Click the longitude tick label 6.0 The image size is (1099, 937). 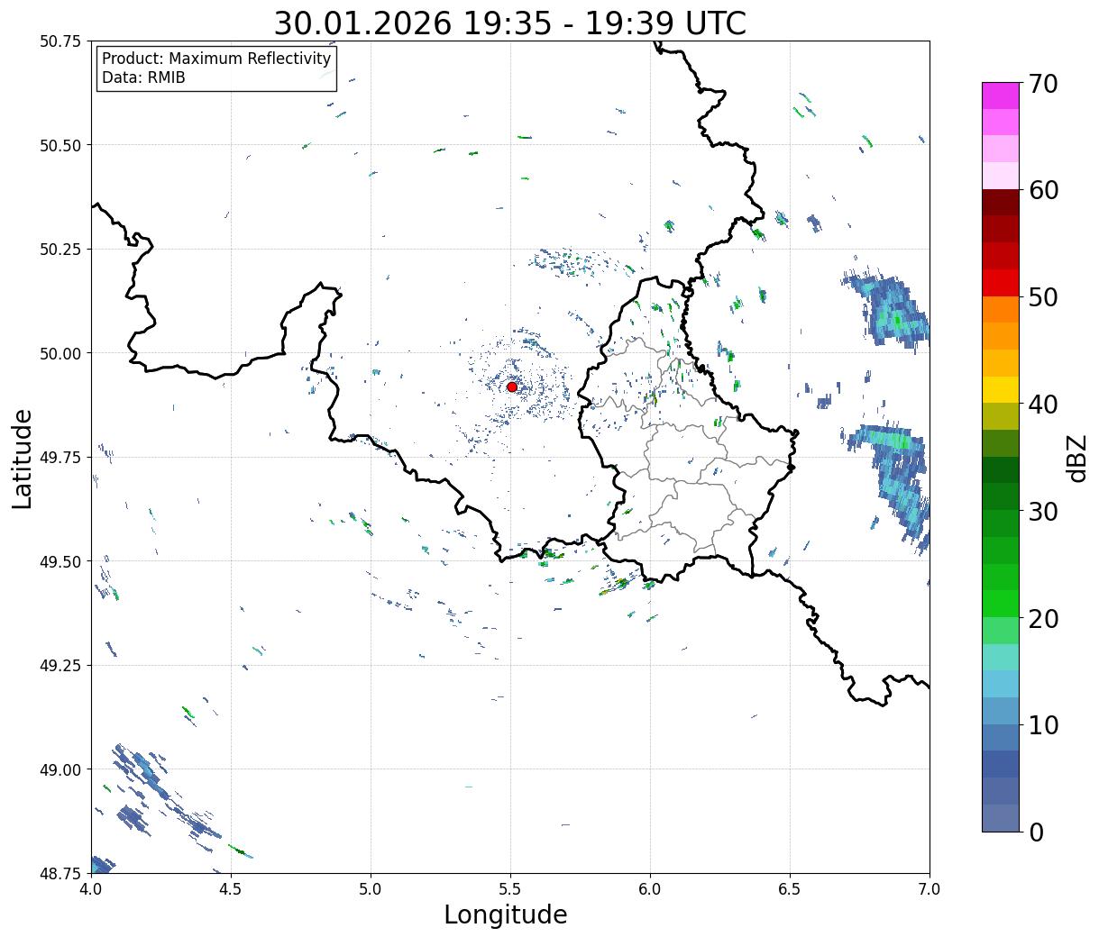tap(650, 889)
